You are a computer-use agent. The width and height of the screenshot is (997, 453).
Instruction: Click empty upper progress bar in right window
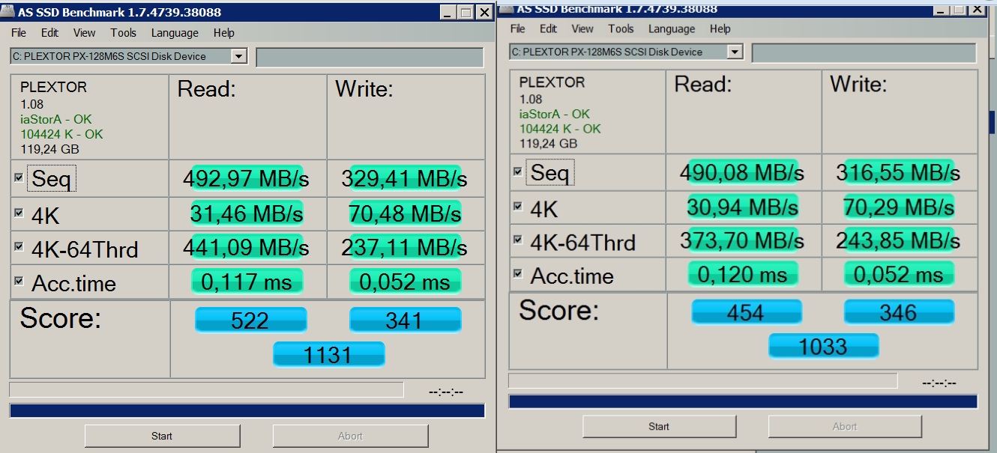point(703,381)
